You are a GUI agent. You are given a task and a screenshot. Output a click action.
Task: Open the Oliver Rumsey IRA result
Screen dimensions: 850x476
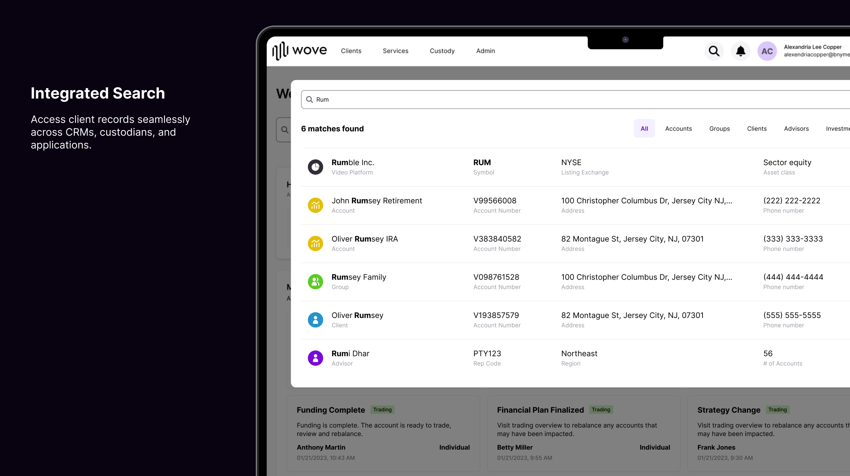click(x=575, y=244)
